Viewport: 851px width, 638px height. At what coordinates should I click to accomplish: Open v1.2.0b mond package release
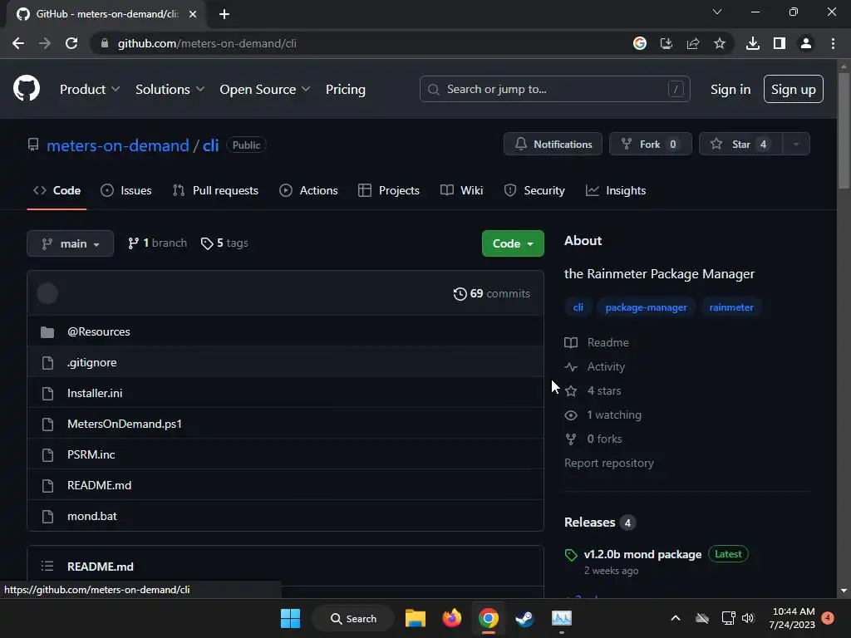coord(642,554)
